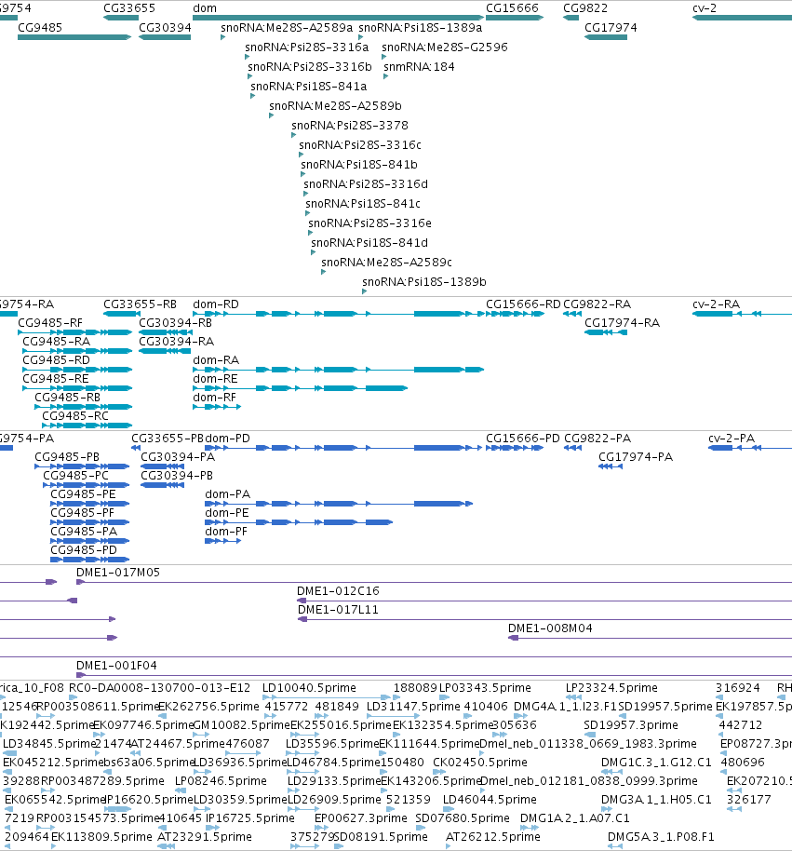Select the DMG4A.1_1.I23.F1 label
Viewport: 792px width, 851px height.
coord(565,707)
